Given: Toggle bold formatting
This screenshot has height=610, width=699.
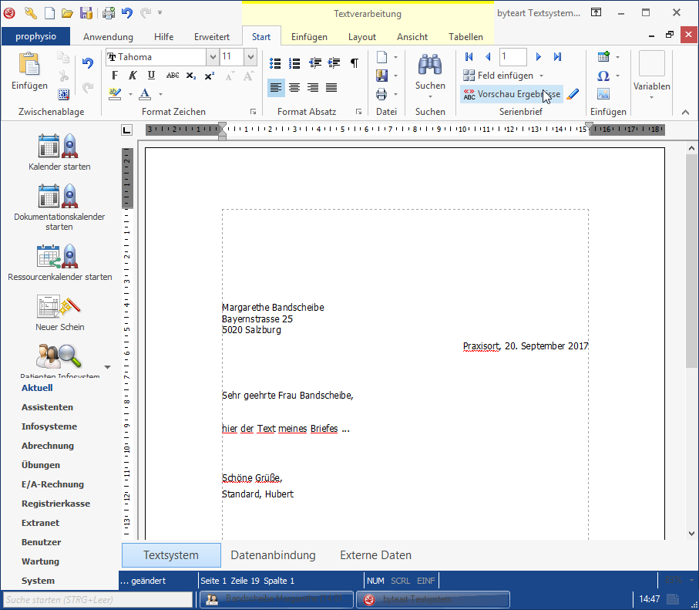Looking at the screenshot, I should pos(115,76).
